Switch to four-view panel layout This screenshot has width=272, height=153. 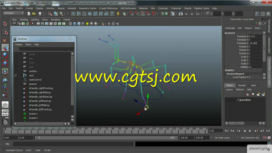click(x=5, y=113)
